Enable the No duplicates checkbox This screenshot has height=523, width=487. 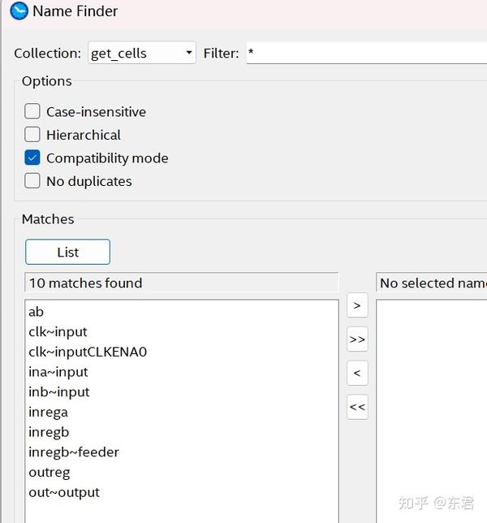point(32,181)
